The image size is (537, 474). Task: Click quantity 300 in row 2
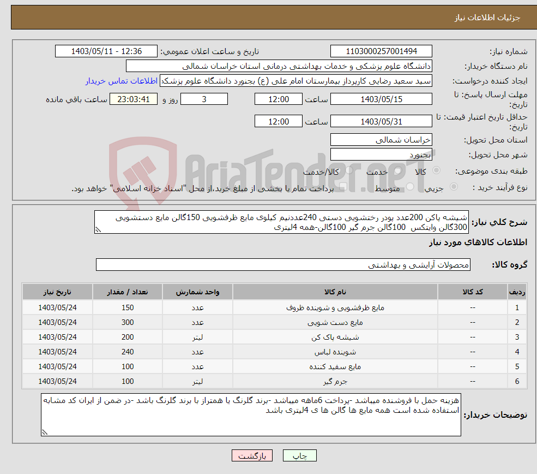(128, 322)
